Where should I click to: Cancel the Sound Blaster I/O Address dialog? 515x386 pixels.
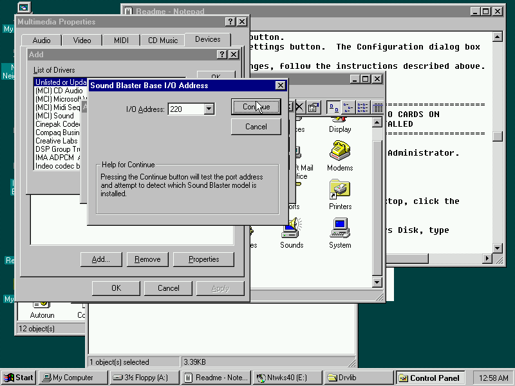point(256,127)
